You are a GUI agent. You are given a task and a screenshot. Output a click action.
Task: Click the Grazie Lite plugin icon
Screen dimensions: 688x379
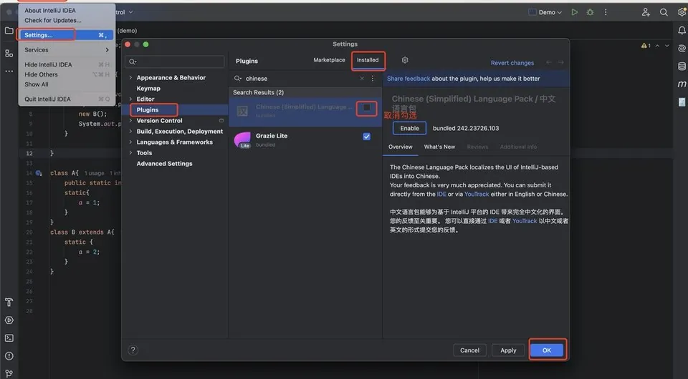(x=243, y=140)
